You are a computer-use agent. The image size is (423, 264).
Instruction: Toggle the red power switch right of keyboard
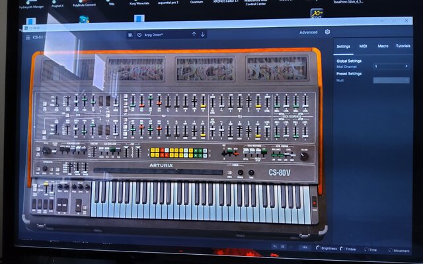[315, 201]
